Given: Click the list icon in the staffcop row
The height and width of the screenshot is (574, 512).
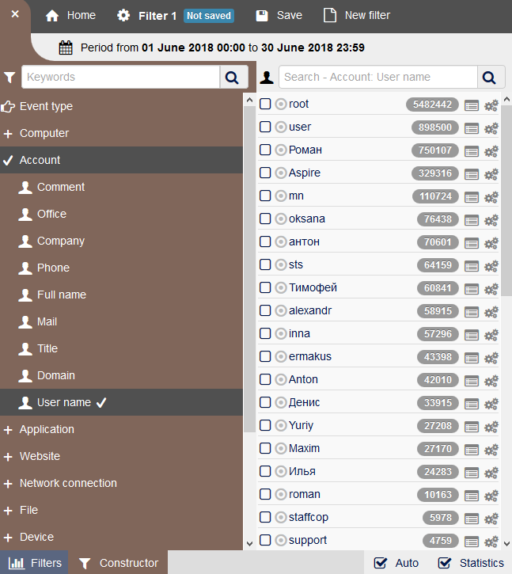Looking at the screenshot, I should (x=472, y=519).
